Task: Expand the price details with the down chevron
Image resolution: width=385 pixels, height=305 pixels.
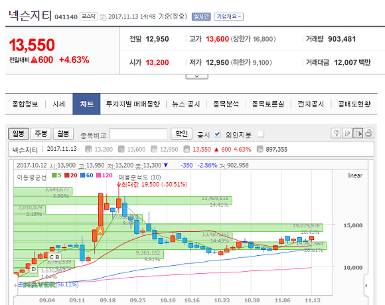Action: (x=196, y=76)
